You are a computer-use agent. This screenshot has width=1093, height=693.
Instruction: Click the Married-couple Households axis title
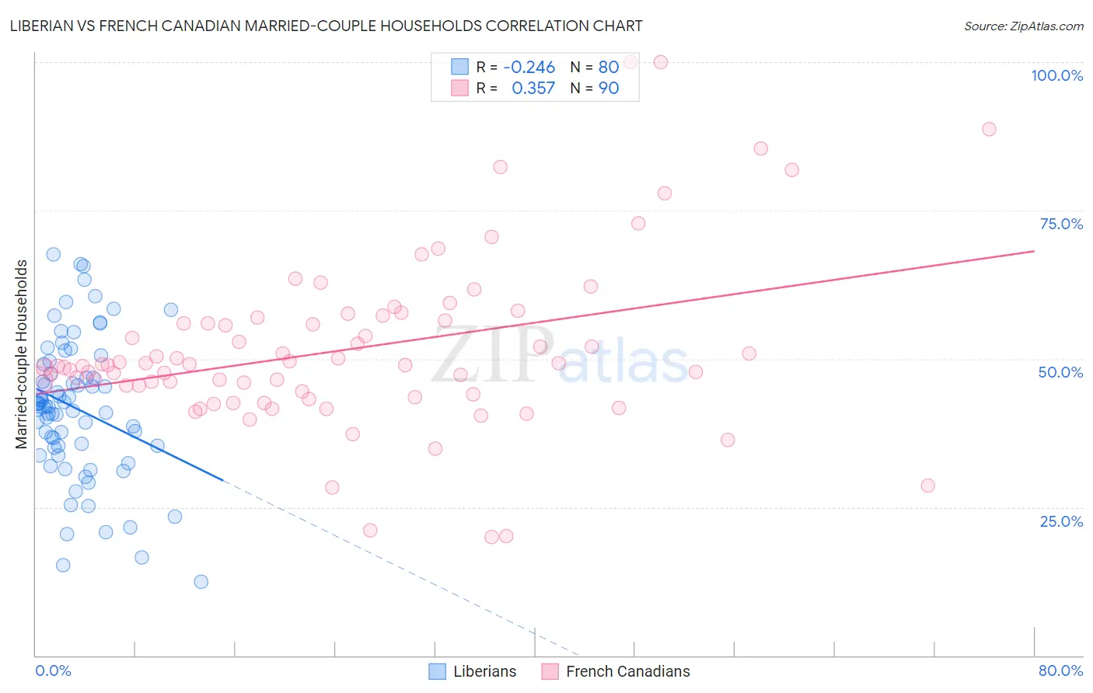(22, 354)
